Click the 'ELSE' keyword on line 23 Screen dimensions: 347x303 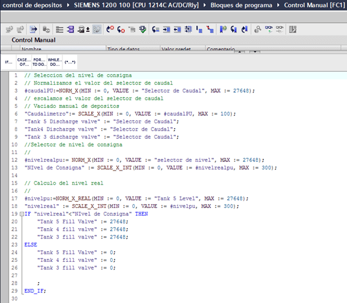31,245
